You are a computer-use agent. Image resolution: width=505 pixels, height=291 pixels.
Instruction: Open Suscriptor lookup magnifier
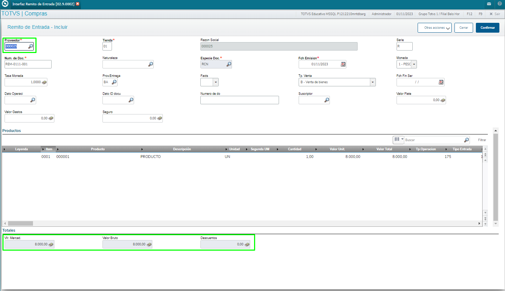pos(326,100)
